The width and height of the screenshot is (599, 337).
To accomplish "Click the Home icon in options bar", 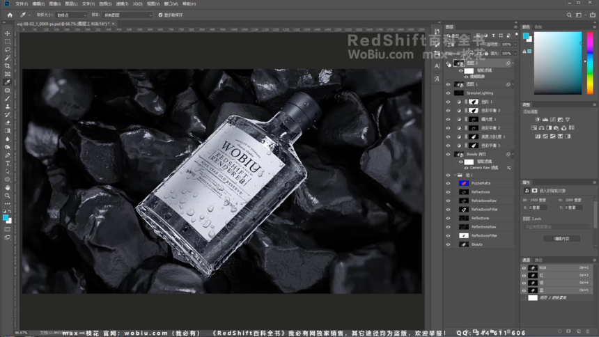I will 10,15.
